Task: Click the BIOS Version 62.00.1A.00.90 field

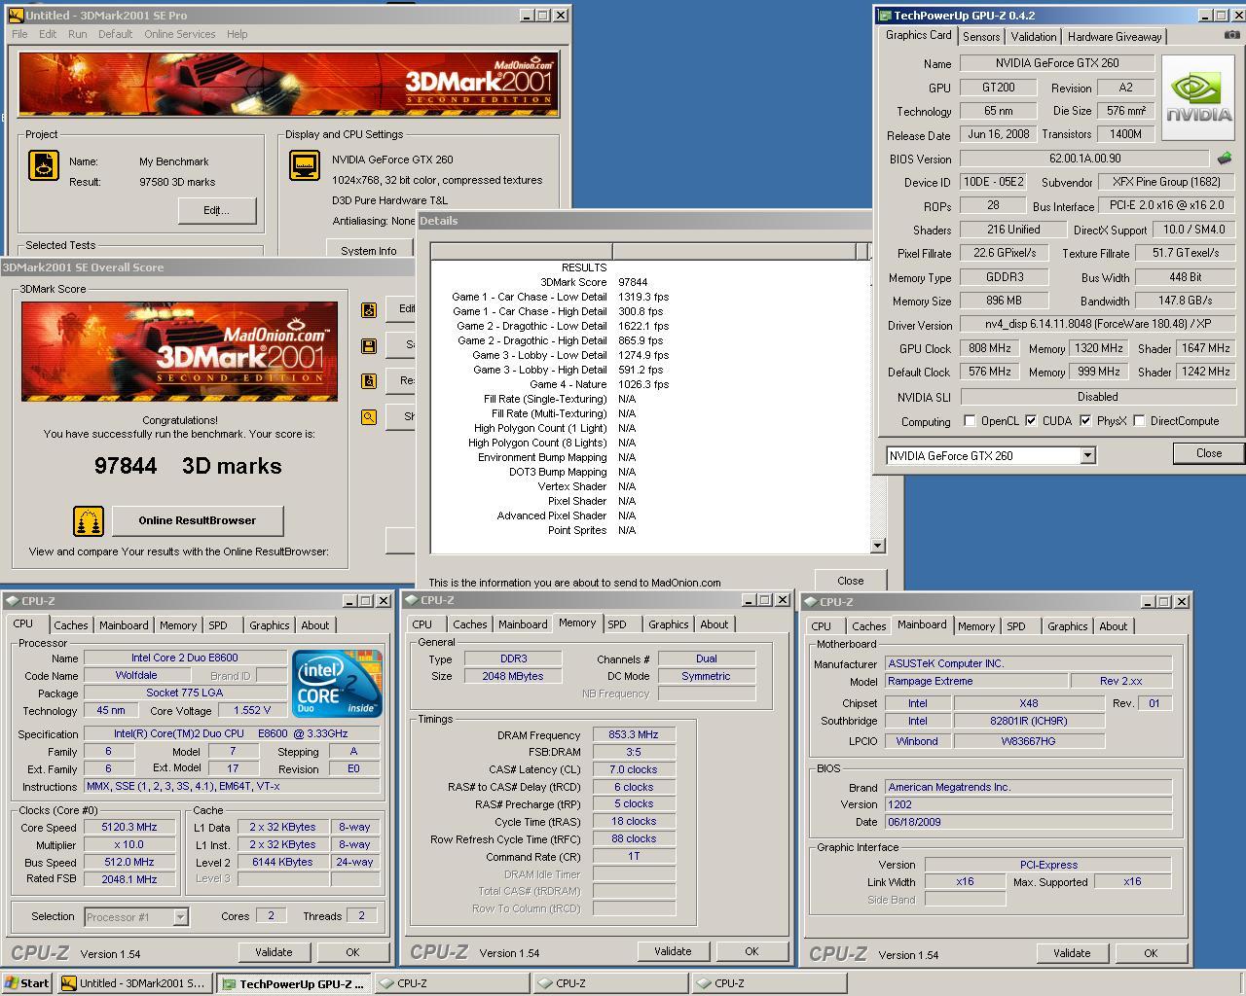Action: tap(1084, 158)
